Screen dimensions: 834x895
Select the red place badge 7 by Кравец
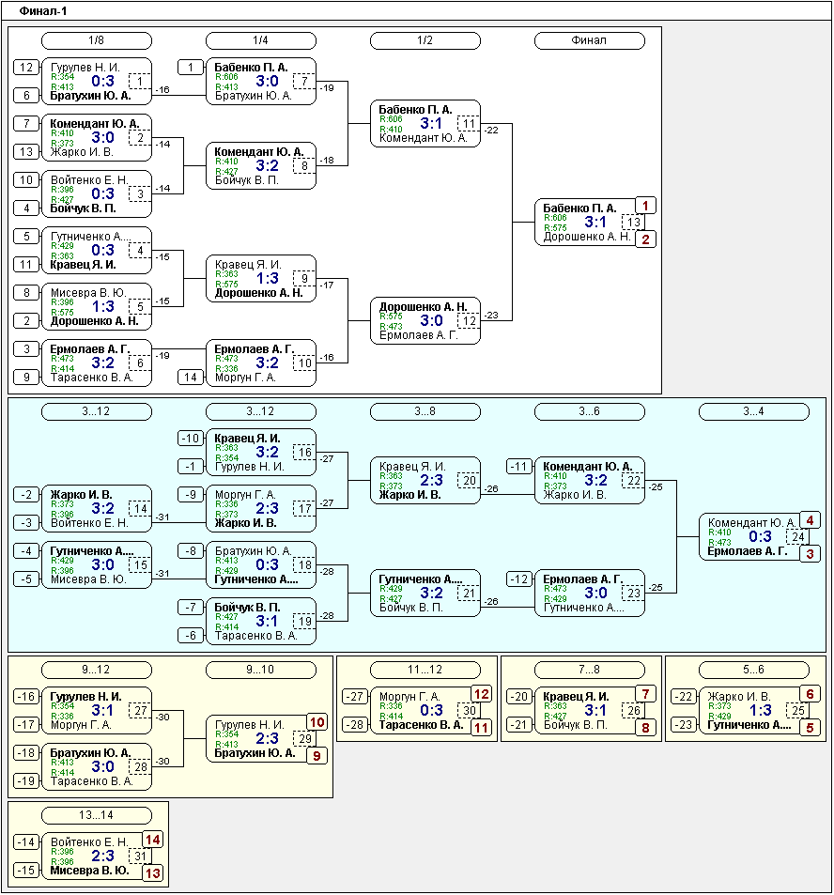pyautogui.click(x=645, y=694)
